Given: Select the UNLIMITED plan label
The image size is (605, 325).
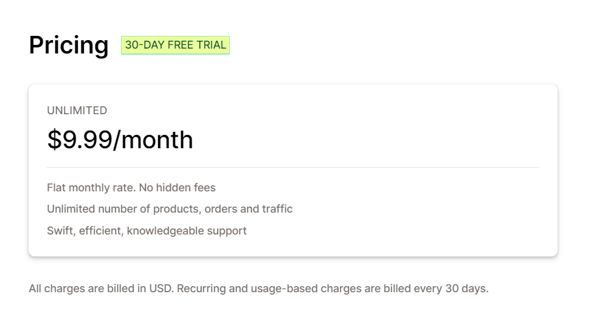Looking at the screenshot, I should pos(77,111).
